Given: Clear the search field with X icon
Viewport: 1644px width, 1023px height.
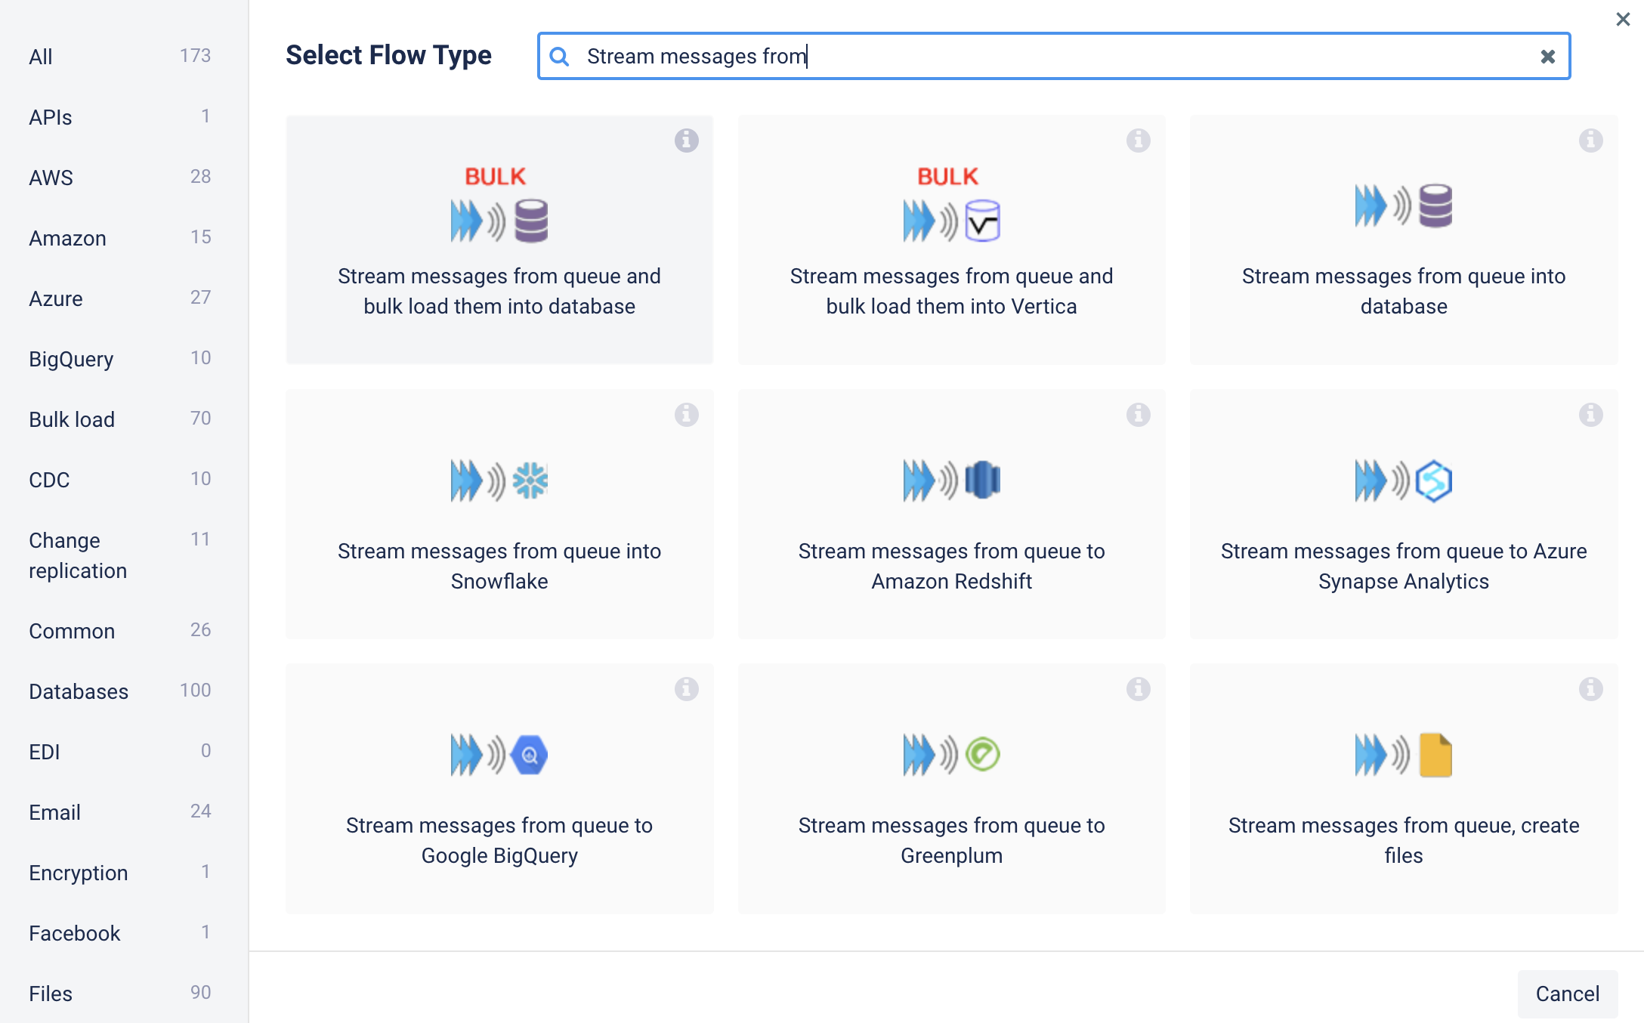Looking at the screenshot, I should point(1547,57).
